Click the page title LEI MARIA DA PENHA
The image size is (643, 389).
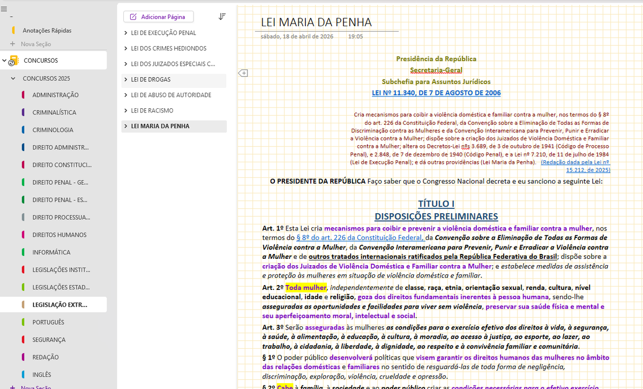coord(316,22)
